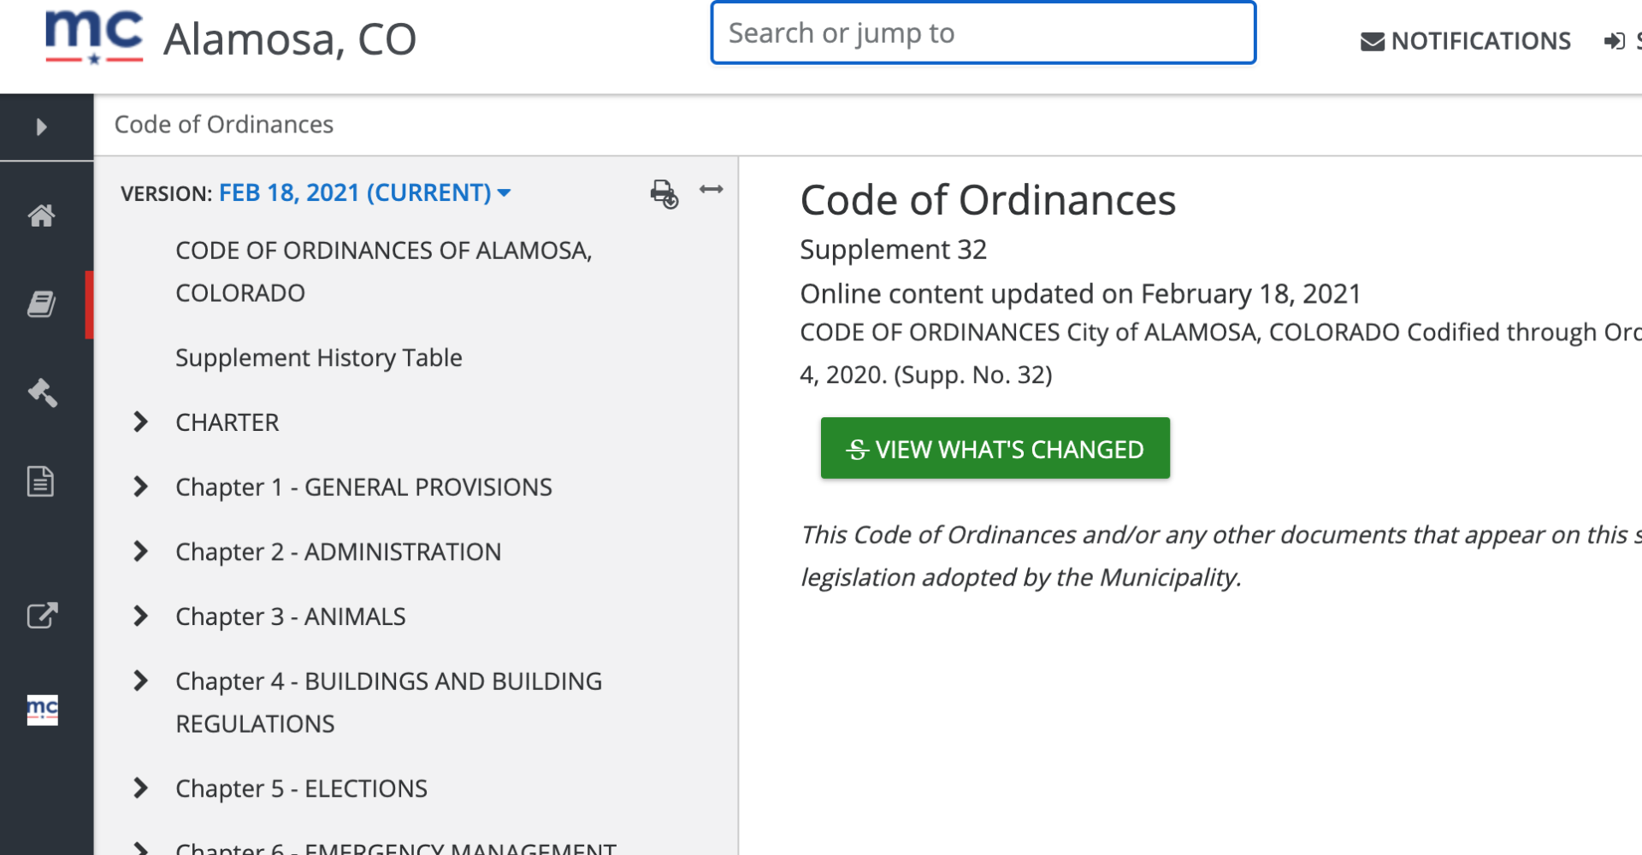Viewport: 1642px width, 855px height.
Task: Click the external link icon in sidebar
Action: (x=41, y=616)
